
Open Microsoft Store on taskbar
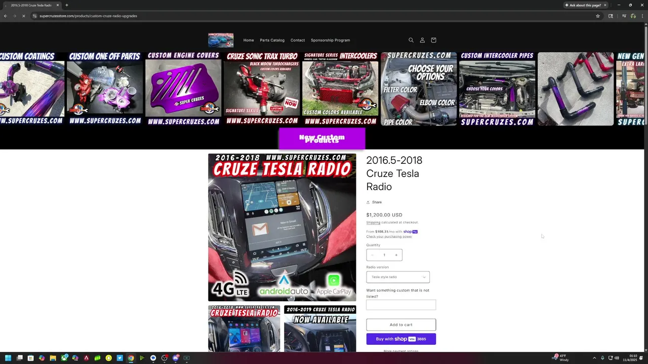pyautogui.click(x=30, y=358)
